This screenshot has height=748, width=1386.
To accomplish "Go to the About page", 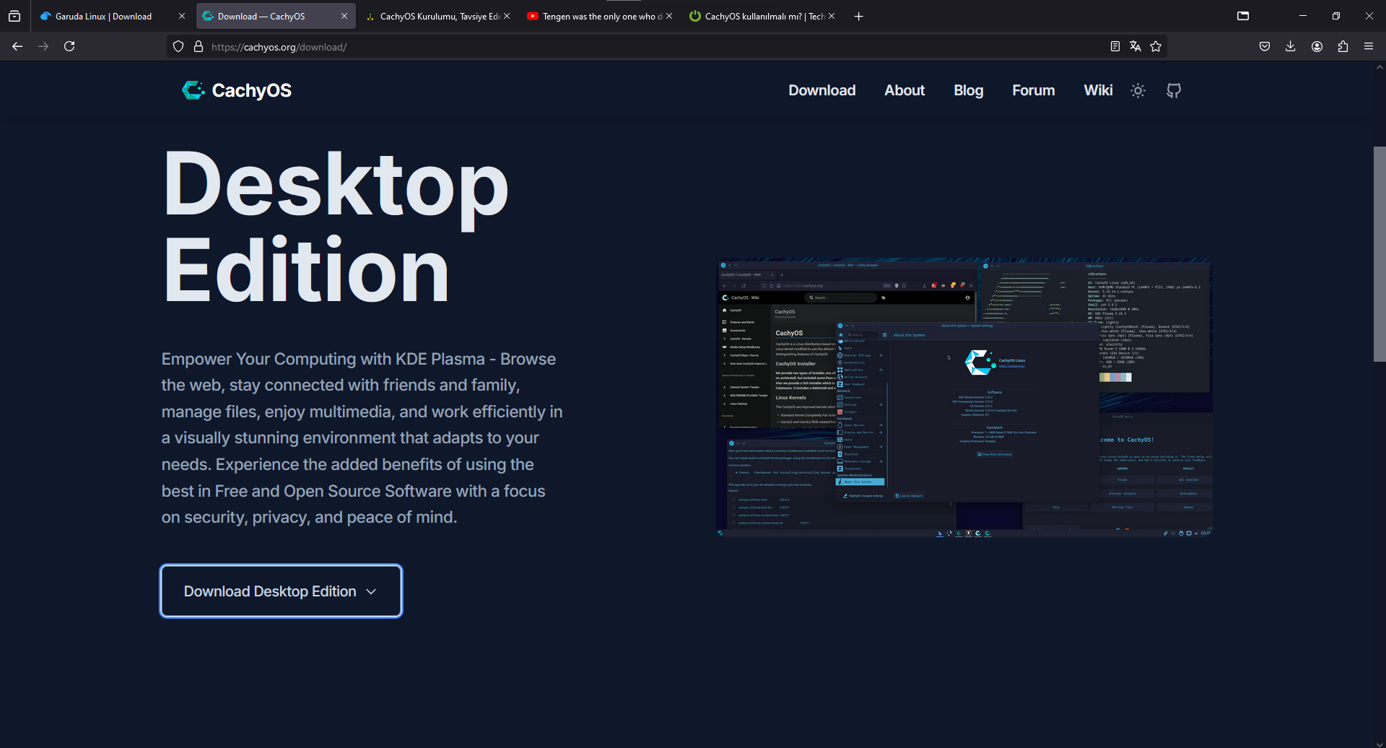I will (x=905, y=90).
